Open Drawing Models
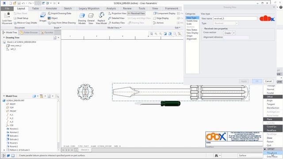 (82, 19)
